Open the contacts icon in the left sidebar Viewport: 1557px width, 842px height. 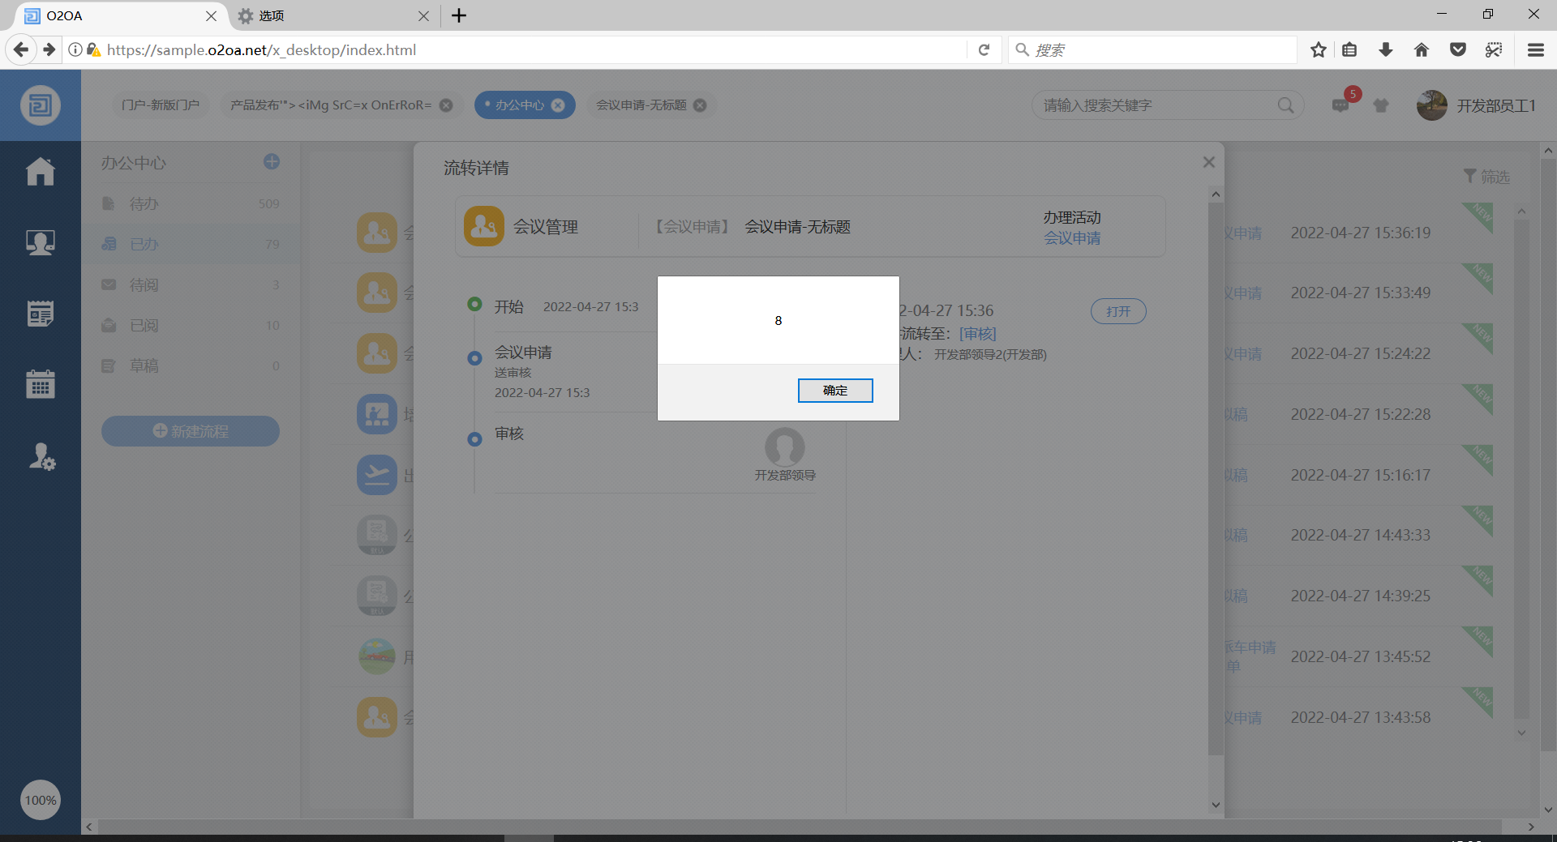41,241
